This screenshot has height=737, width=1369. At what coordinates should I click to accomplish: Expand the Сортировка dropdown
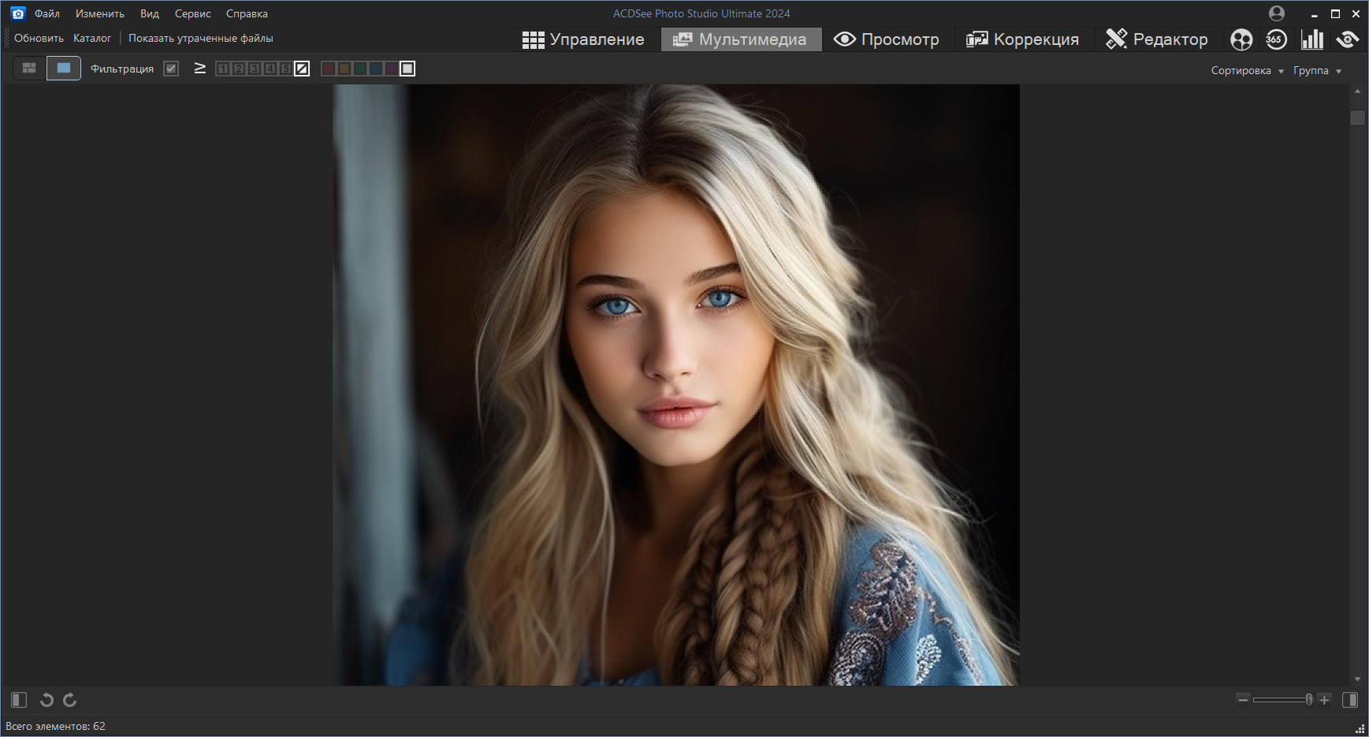[1248, 71]
